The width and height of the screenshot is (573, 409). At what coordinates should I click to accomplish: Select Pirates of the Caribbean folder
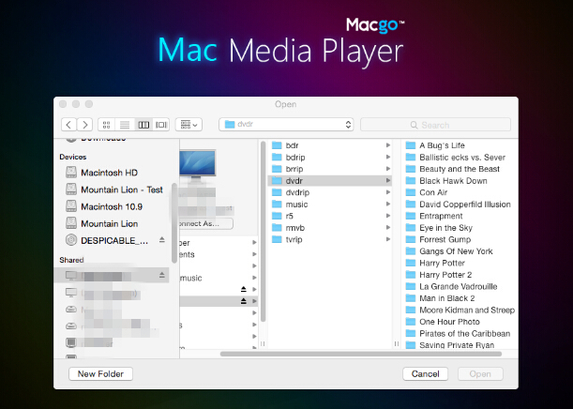point(460,333)
